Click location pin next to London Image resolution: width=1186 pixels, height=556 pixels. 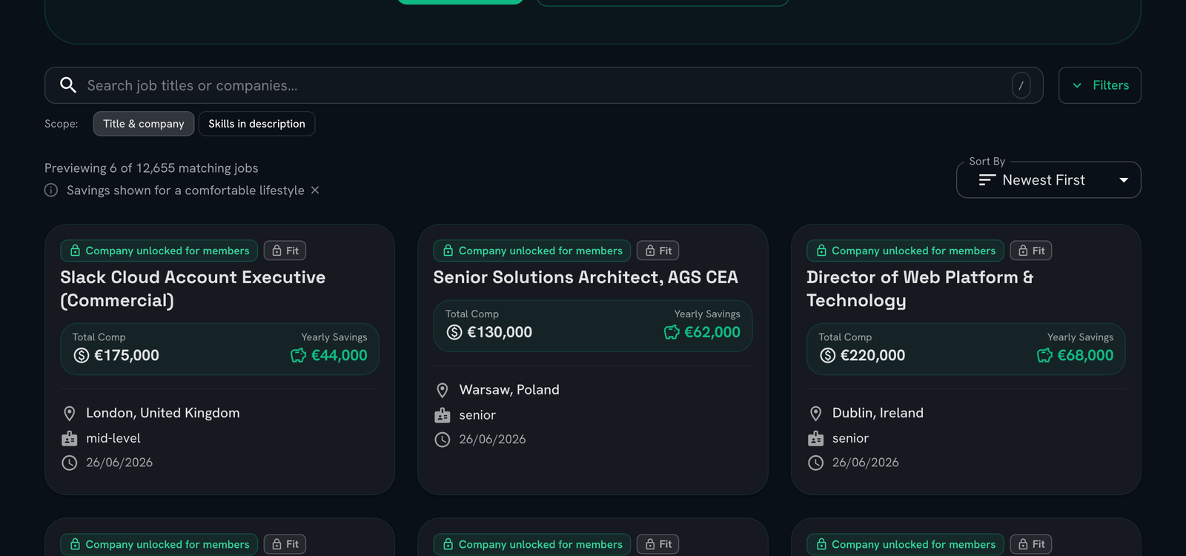point(70,413)
